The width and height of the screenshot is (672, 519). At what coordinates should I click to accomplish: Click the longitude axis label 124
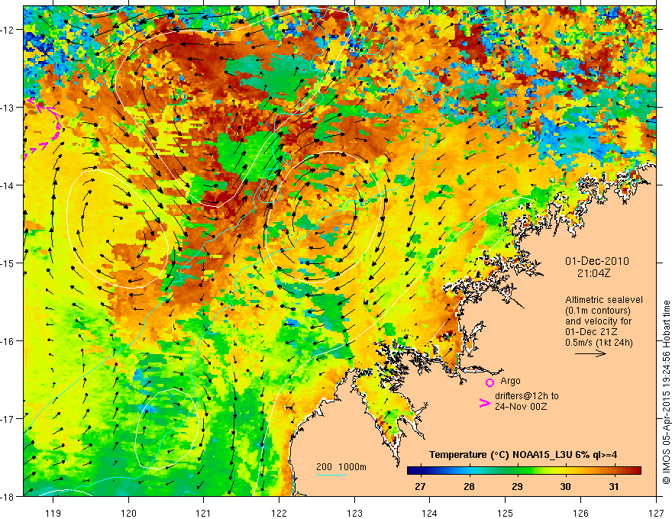pyautogui.click(x=430, y=513)
